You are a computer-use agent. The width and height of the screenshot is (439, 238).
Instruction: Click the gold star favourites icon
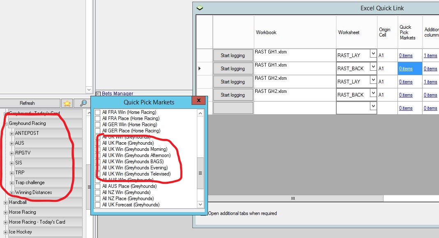click(x=67, y=103)
